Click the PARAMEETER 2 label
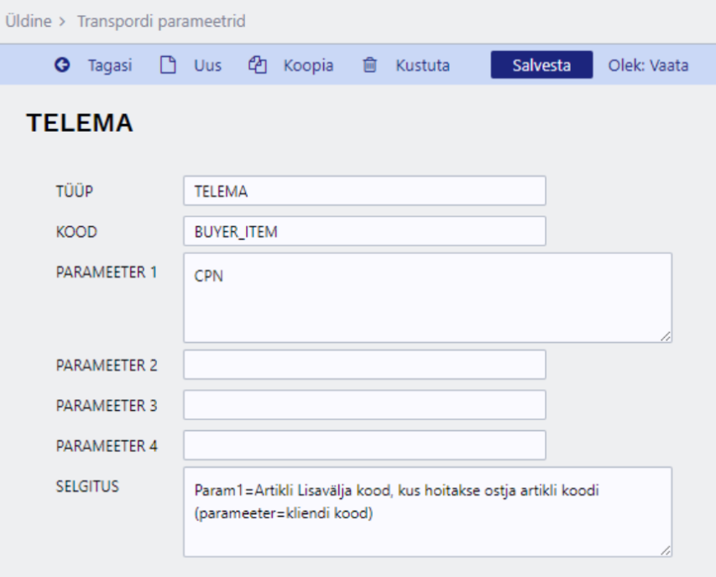 tap(107, 366)
